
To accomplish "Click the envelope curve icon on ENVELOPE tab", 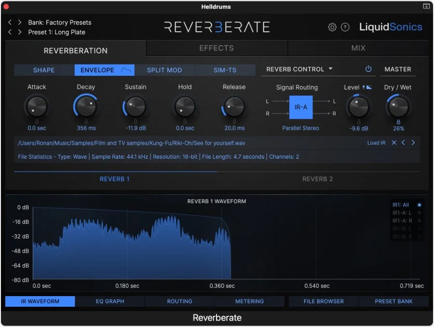I will 126,70.
